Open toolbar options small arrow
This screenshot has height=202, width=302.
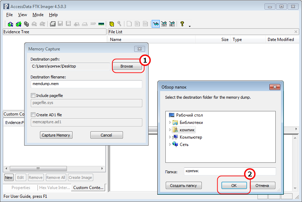tap(190, 26)
